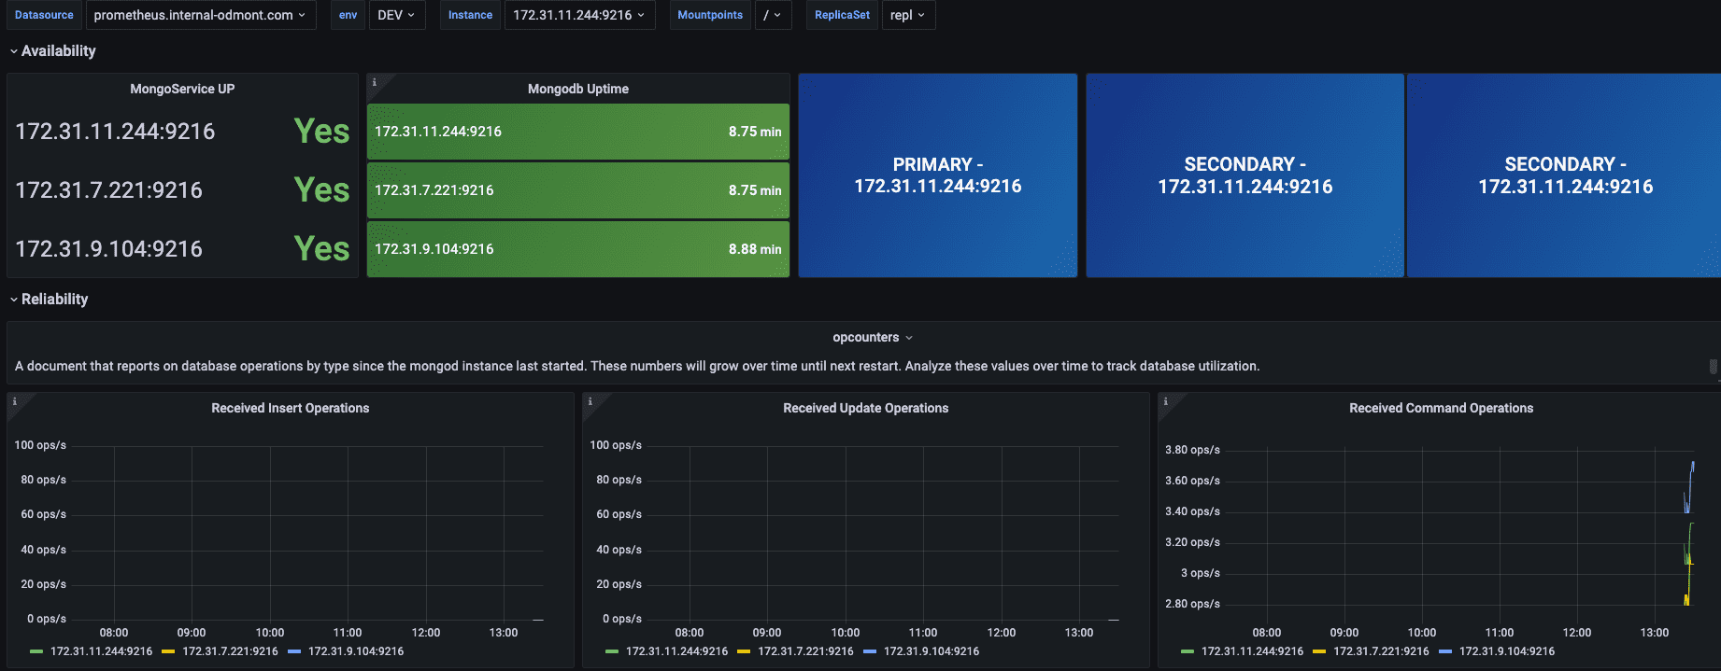Click the ReplicaSet variable label
The image size is (1721, 671).
click(842, 15)
